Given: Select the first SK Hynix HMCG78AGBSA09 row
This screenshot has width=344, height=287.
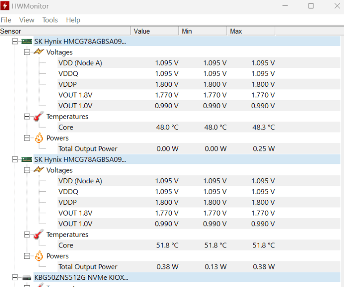Looking at the screenshot, I should click(187, 41).
